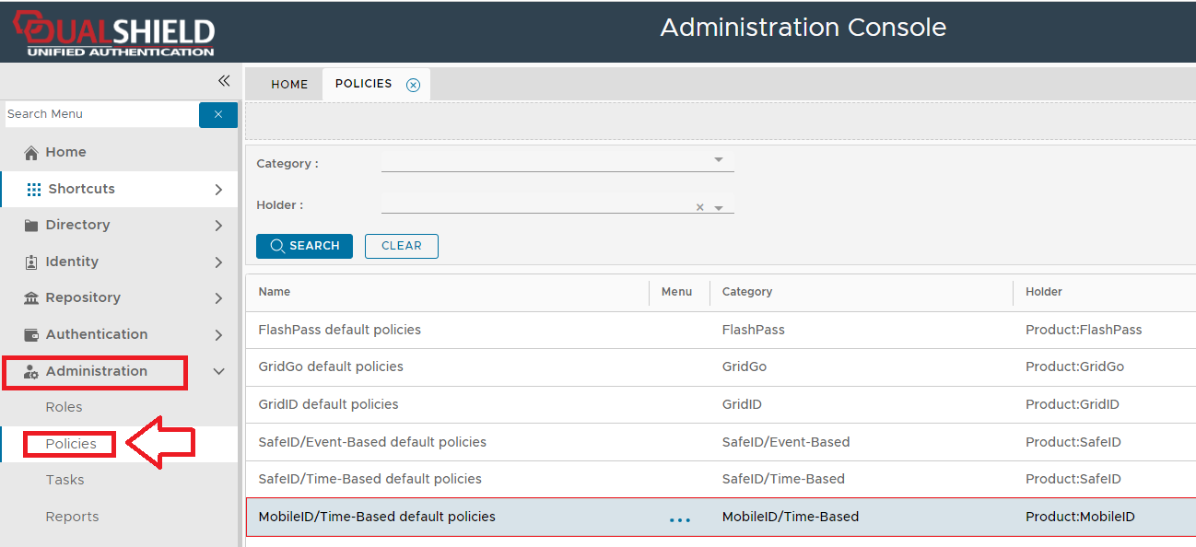Viewport: 1196px width, 547px height.
Task: Expand the Shortcuts submenu arrow
Action: point(218,190)
